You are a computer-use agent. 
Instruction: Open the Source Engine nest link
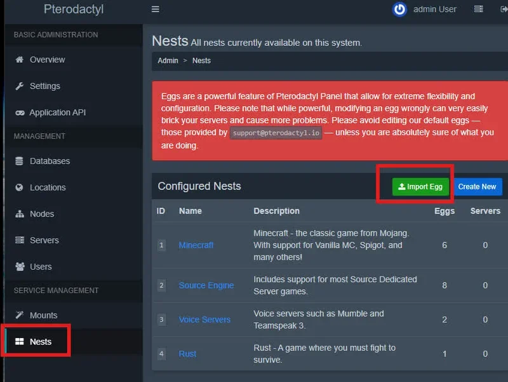206,285
